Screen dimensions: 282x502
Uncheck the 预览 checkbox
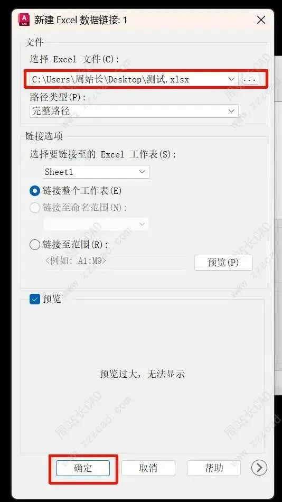point(34,299)
